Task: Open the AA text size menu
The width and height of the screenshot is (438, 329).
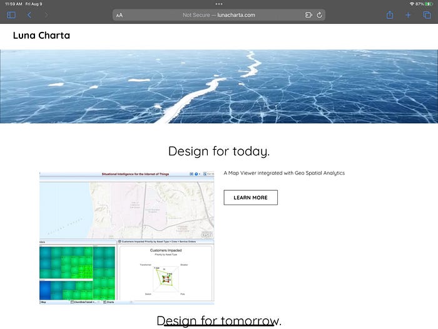Action: point(120,15)
